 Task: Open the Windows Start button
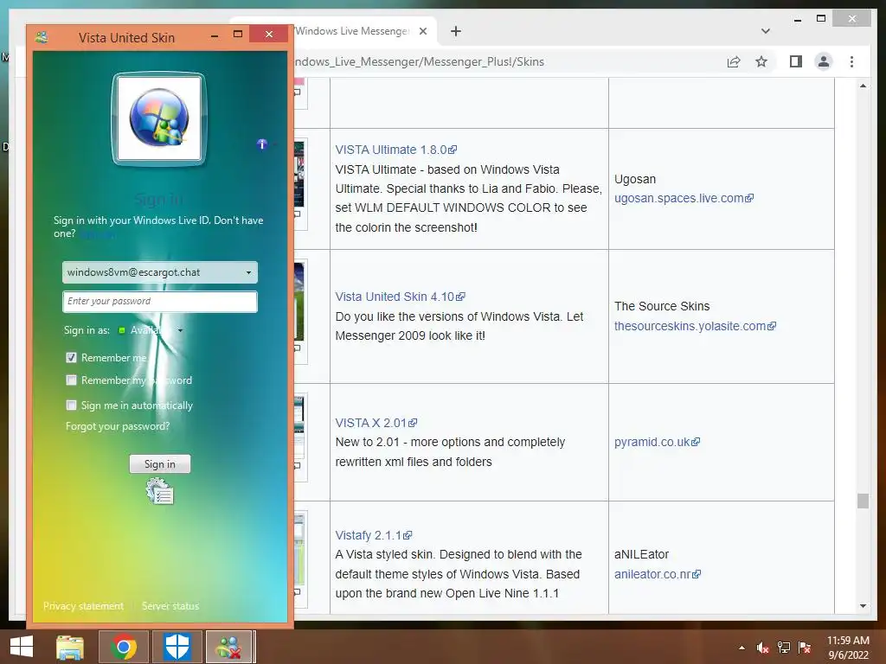click(22, 647)
